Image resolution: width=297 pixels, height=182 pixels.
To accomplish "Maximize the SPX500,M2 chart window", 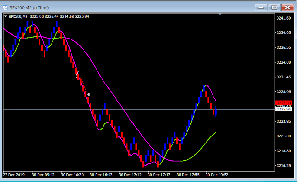I will pyautogui.click(x=274, y=7).
